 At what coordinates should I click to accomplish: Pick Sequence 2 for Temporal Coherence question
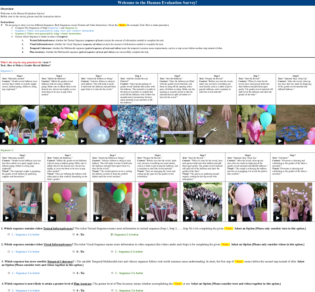pos(112,273)
